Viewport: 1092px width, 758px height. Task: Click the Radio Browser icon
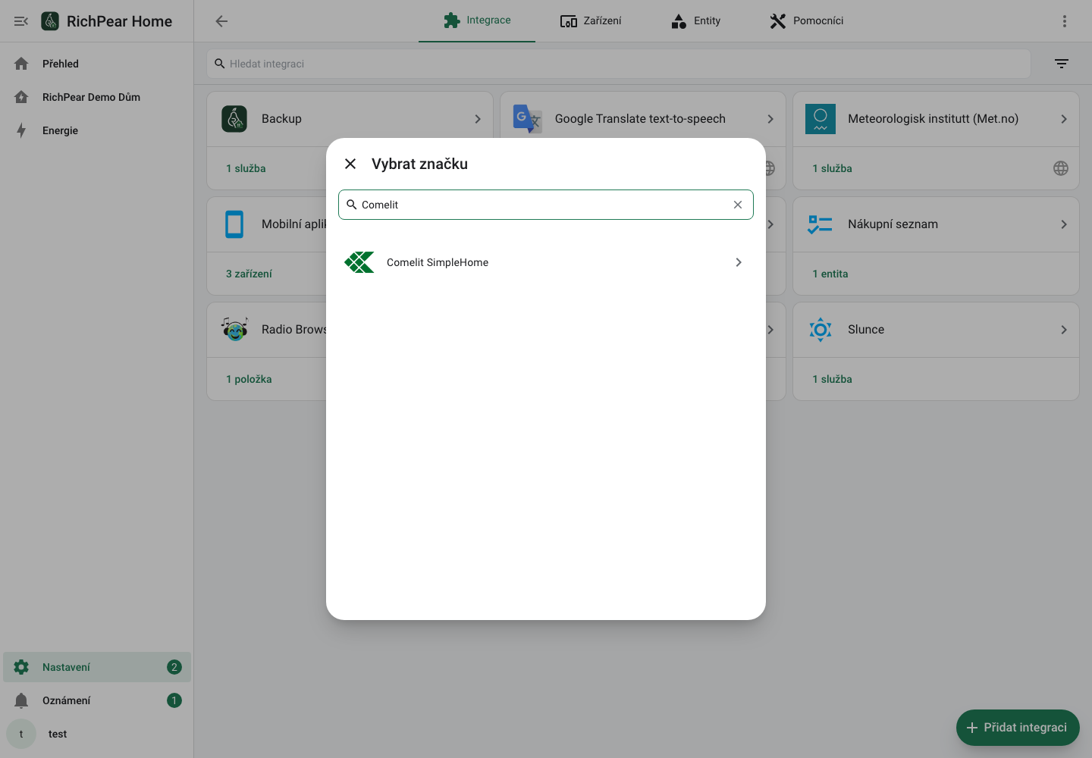pos(234,330)
